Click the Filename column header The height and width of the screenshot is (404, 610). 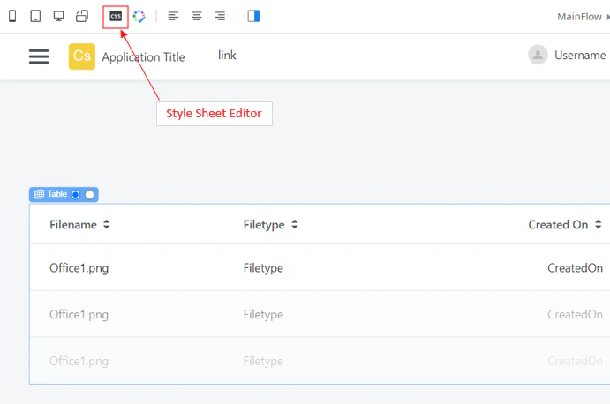73,225
